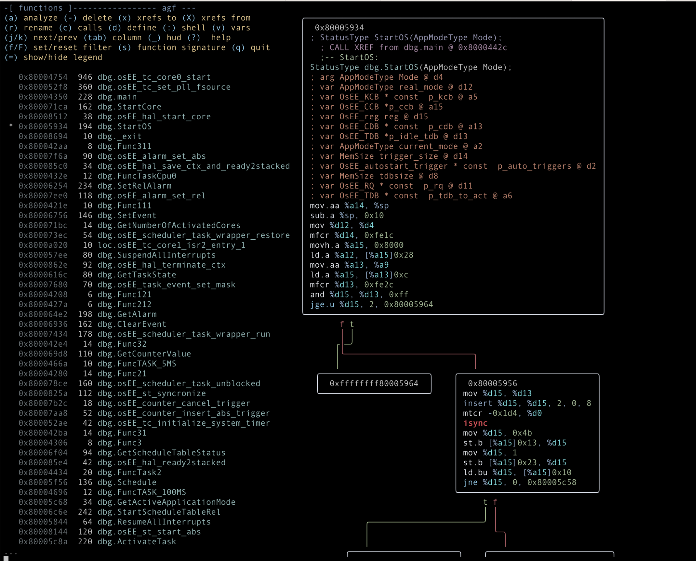This screenshot has width=696, height=561.
Task: Click graph node header 0x80005956
Action: [492, 384]
